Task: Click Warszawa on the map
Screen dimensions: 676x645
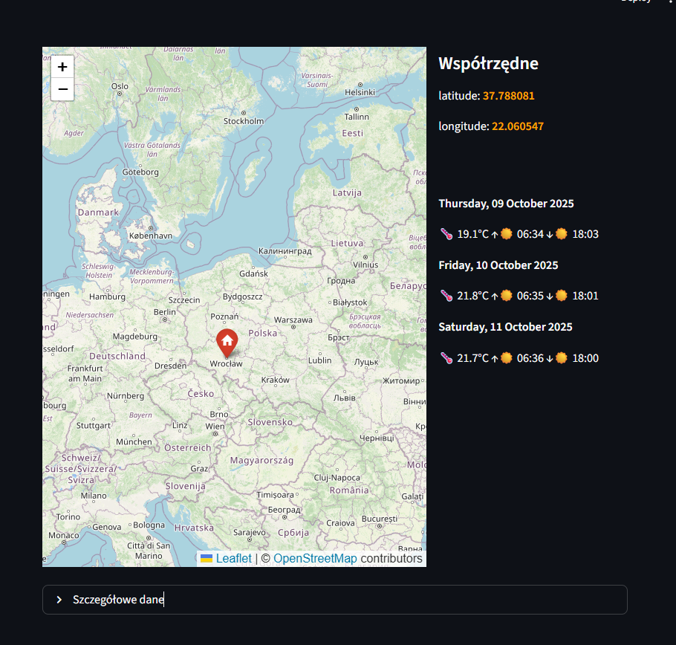Action: (x=293, y=320)
